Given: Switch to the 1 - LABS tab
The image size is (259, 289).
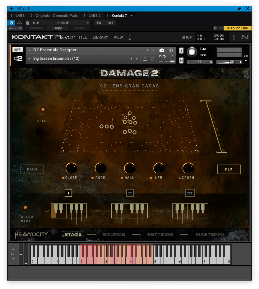Looking at the screenshot, I should [17, 16].
